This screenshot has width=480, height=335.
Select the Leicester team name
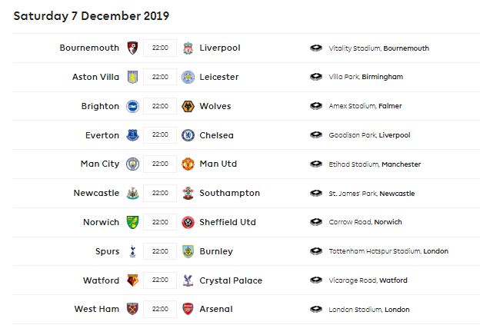coord(219,77)
